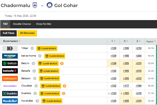Click the Betsafe logo thumbnail

[10, 71]
